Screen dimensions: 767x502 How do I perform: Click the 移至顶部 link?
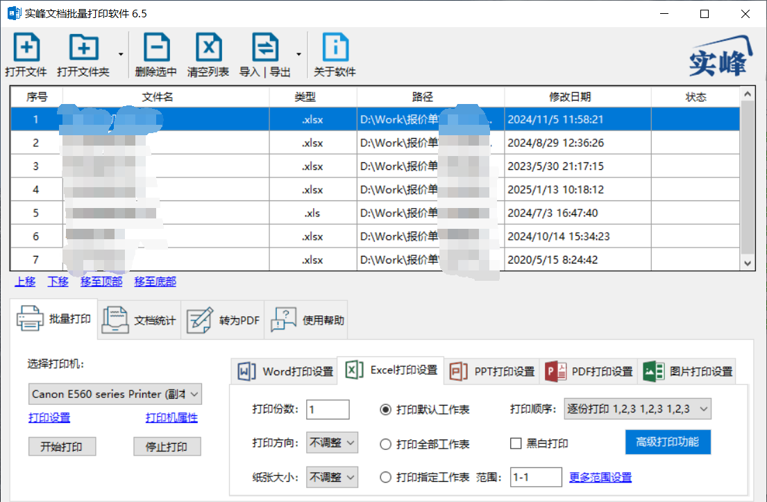click(101, 282)
